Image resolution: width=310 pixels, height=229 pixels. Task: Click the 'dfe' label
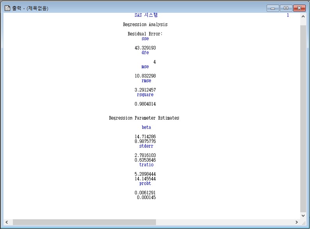[x=145, y=53]
